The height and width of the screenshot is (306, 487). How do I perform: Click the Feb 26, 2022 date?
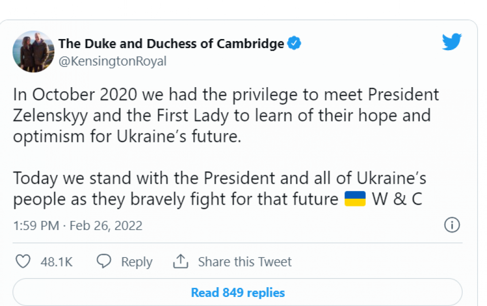106,225
